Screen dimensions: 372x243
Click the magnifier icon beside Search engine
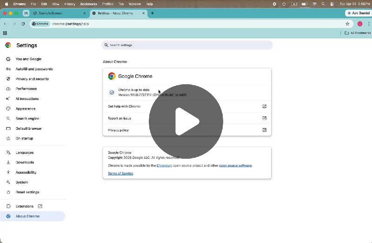pyautogui.click(x=8, y=118)
